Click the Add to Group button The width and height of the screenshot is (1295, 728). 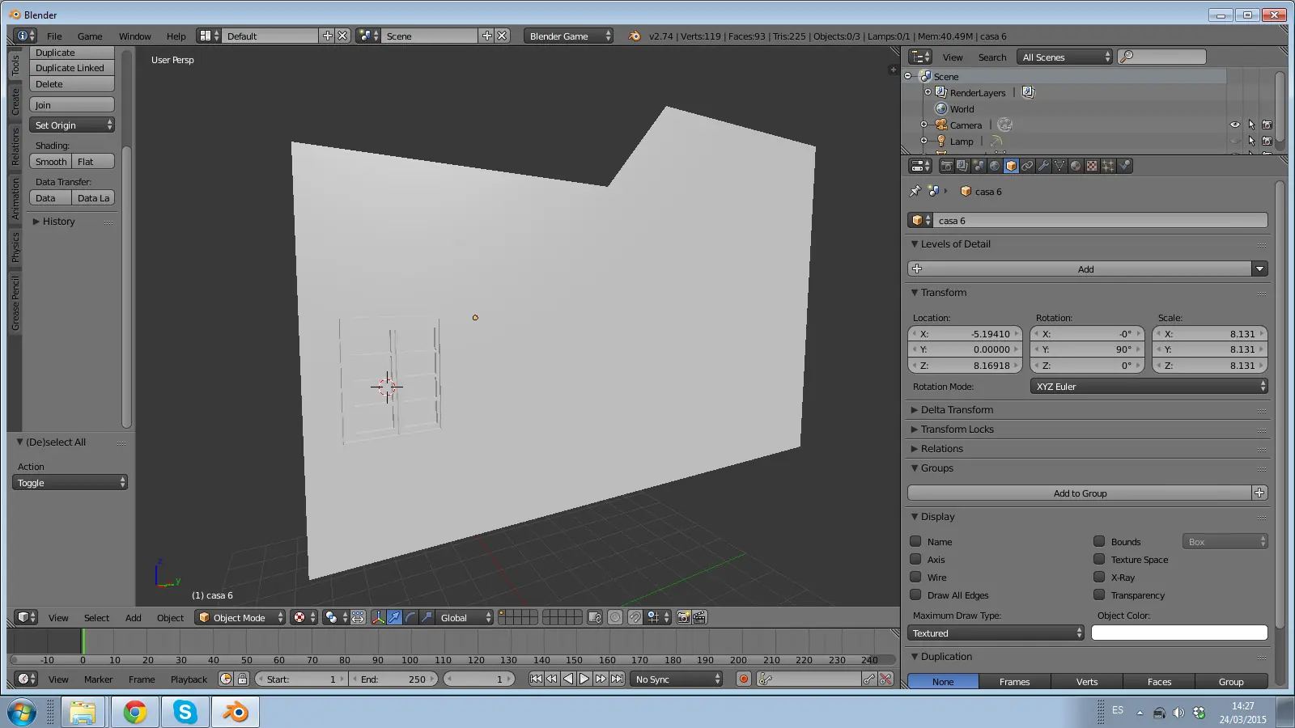pyautogui.click(x=1080, y=493)
